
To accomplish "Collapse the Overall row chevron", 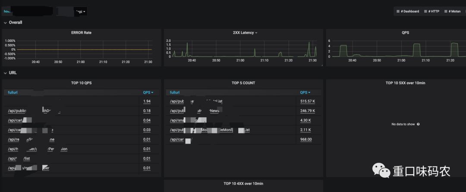I will [x=5, y=22].
